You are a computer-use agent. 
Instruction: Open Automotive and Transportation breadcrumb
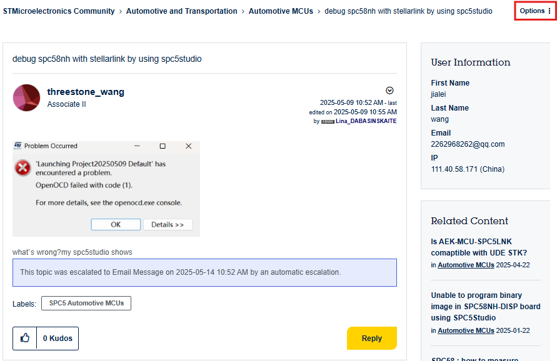(181, 11)
